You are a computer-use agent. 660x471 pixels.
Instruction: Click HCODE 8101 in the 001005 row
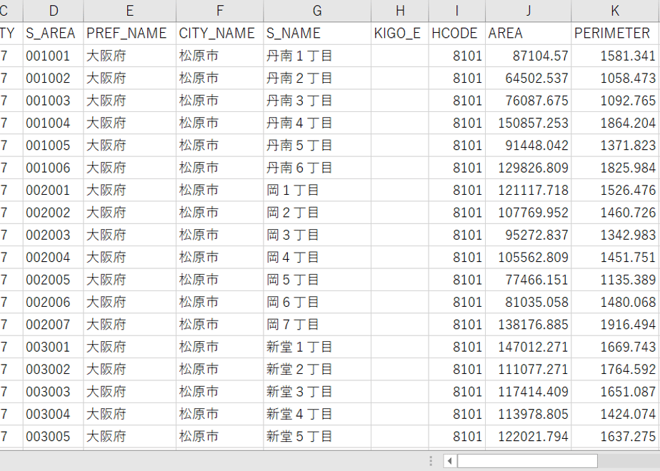[457, 146]
